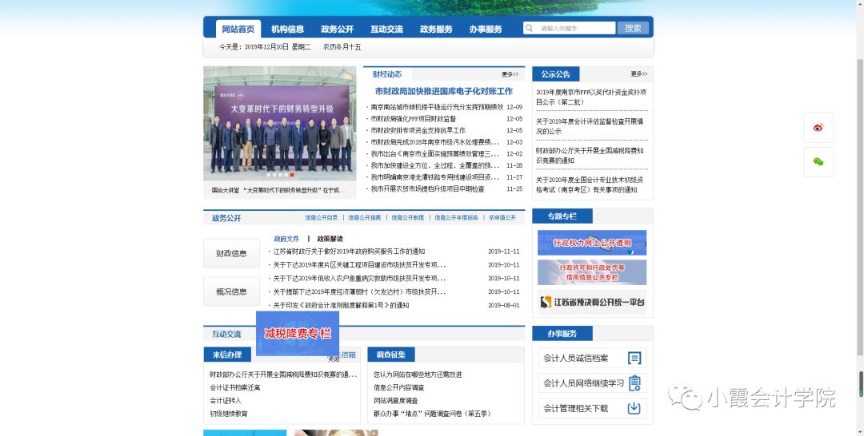Open the WeChat share icon
Image resolution: width=864 pixels, height=436 pixels.
click(x=818, y=161)
